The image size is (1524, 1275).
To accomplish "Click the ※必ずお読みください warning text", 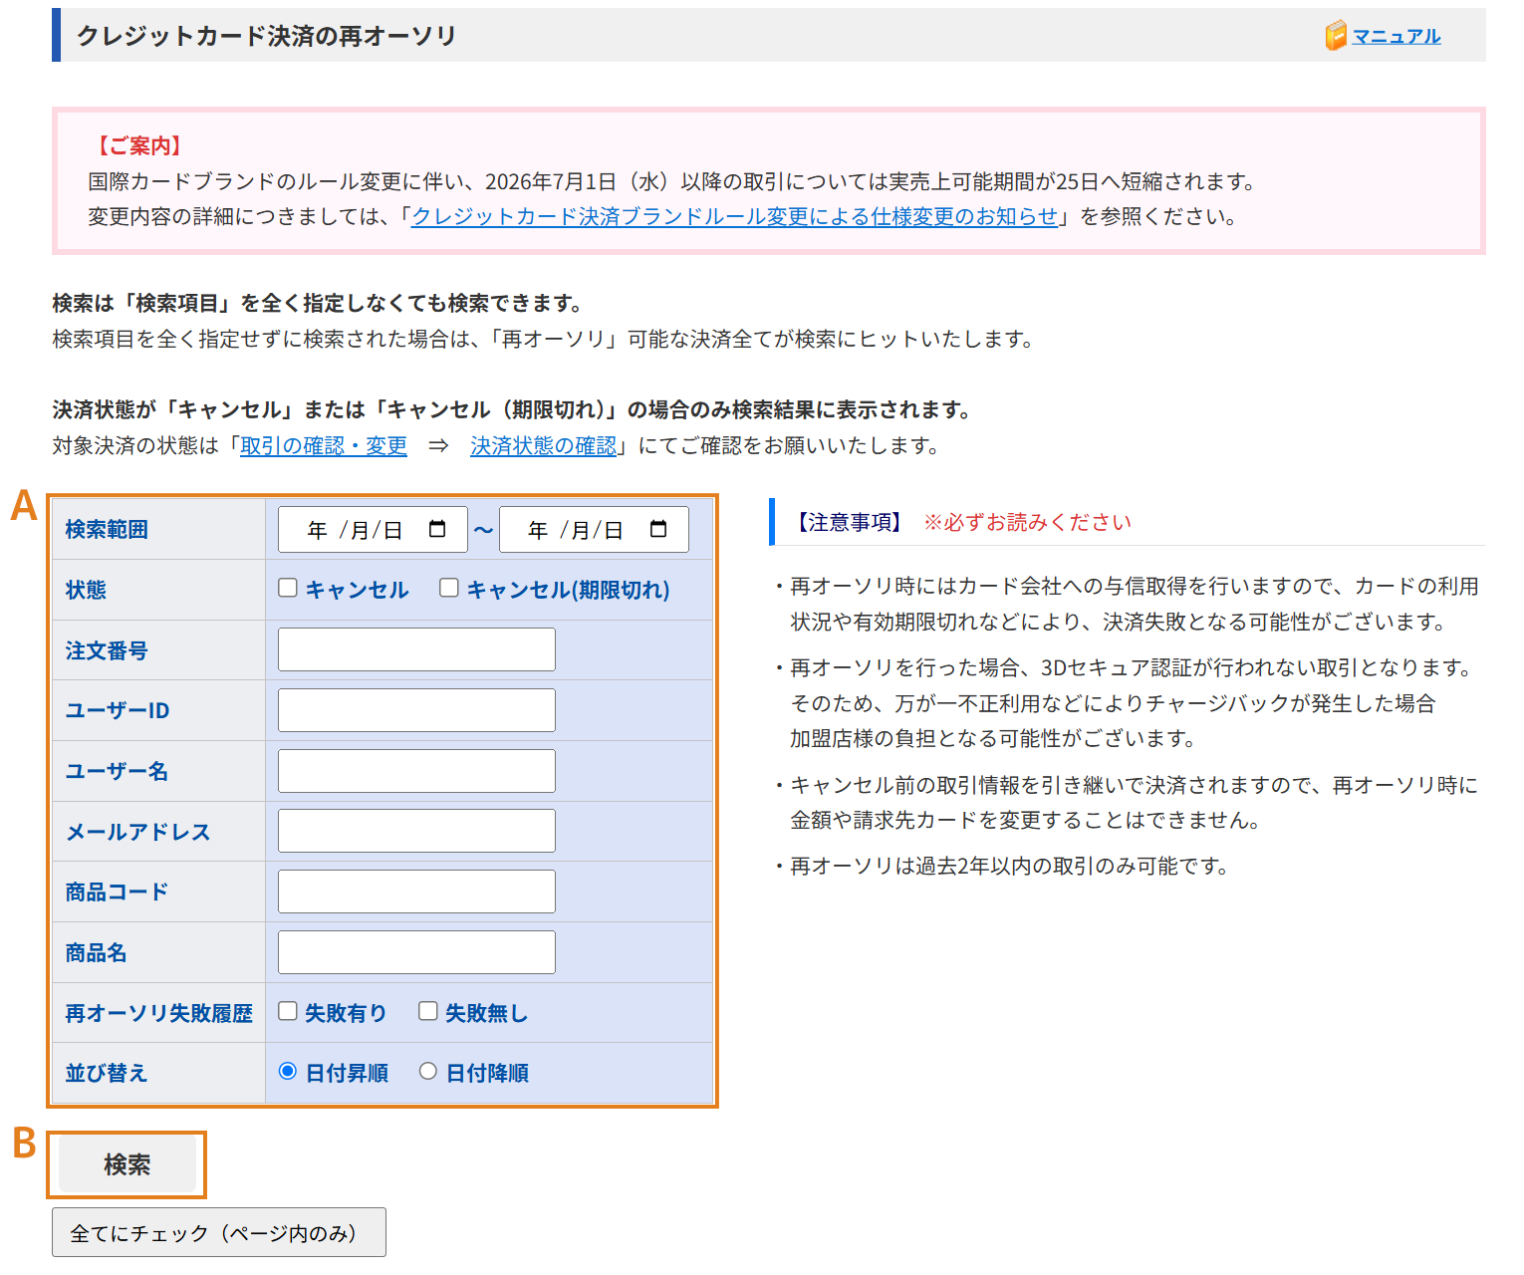I will pyautogui.click(x=1027, y=522).
